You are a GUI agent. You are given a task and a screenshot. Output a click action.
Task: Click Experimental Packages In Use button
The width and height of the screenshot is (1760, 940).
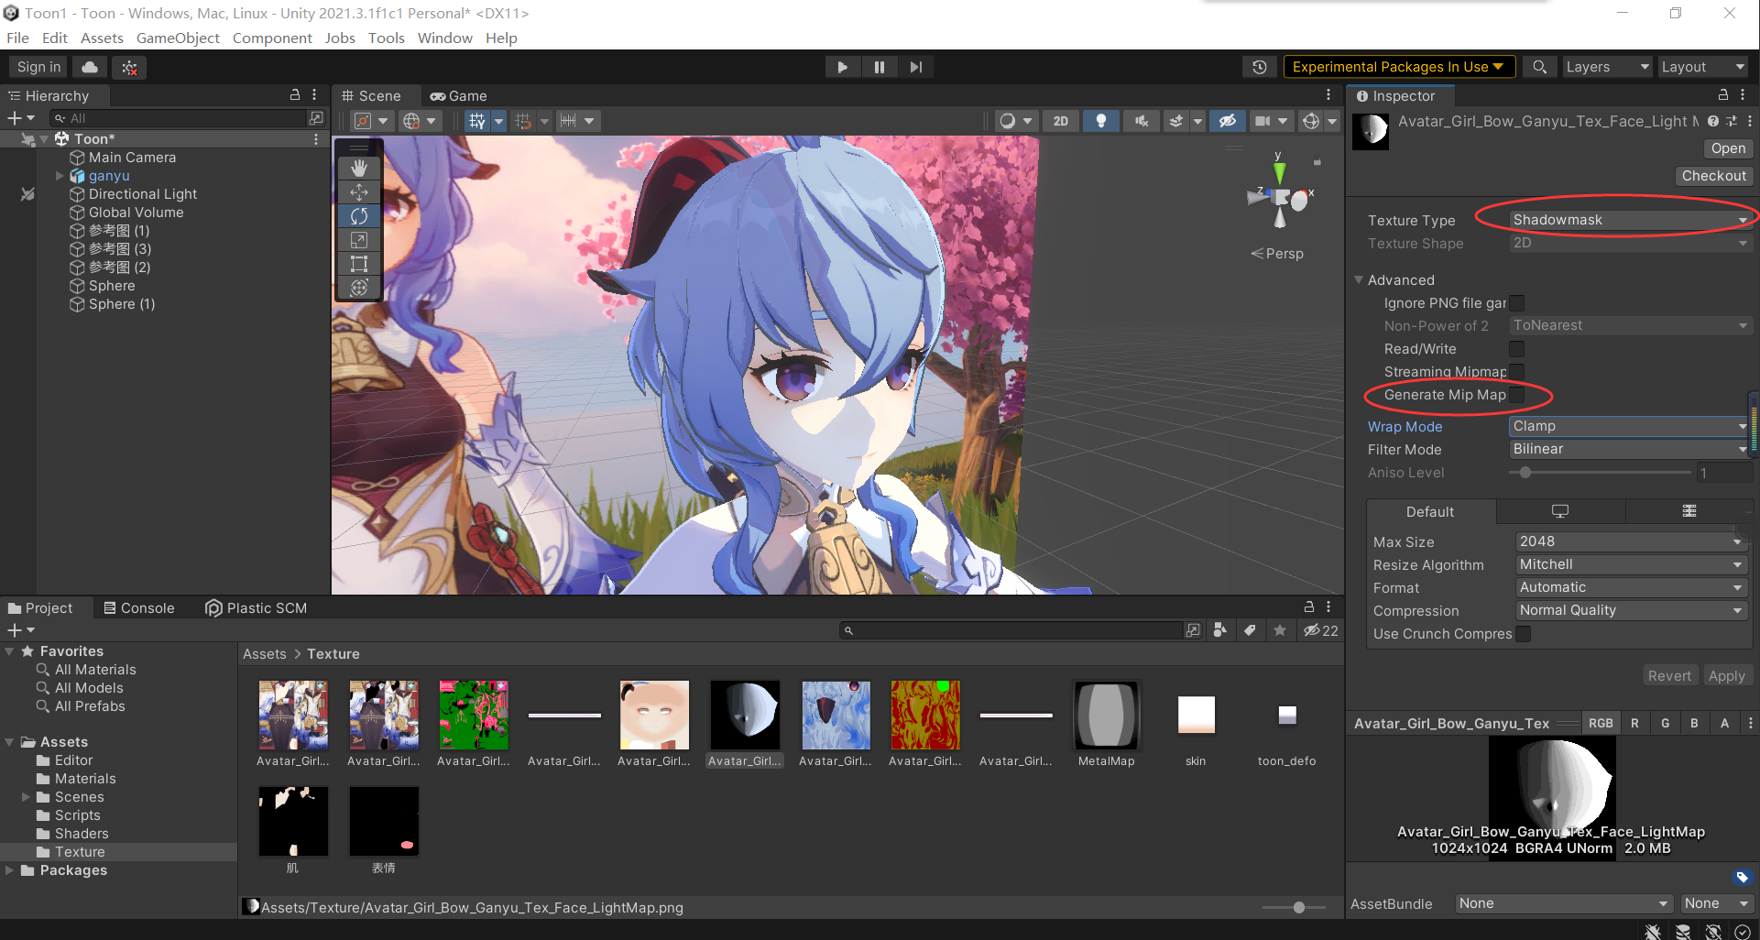coord(1398,67)
